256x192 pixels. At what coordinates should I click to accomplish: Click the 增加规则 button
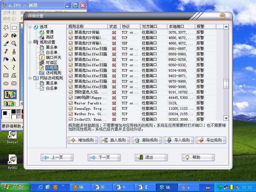pos(83,140)
